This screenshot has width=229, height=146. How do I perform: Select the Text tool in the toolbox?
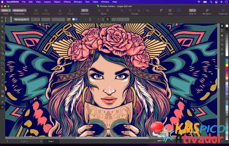[x=3, y=74]
